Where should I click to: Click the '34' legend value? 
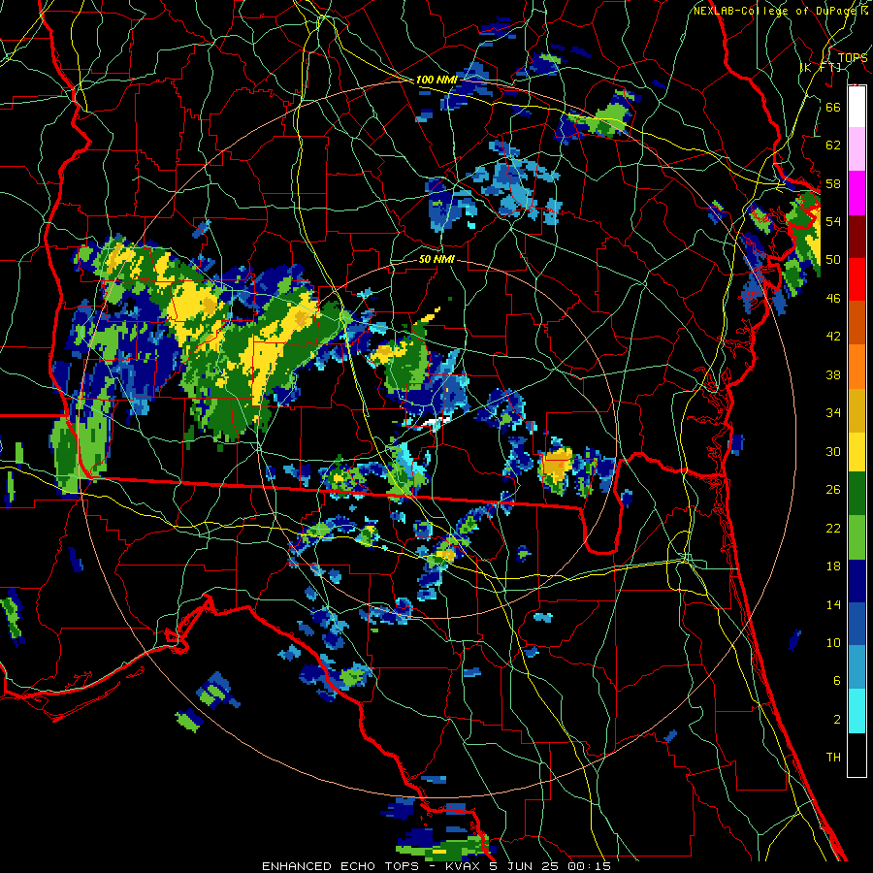(x=833, y=412)
